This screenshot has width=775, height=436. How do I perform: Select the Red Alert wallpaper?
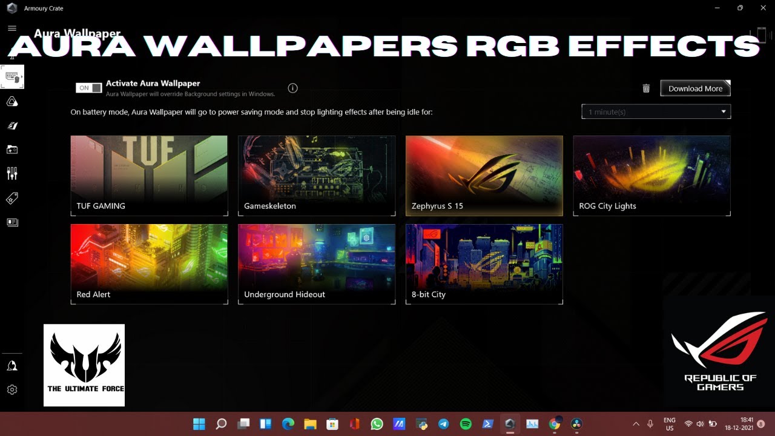coord(149,264)
